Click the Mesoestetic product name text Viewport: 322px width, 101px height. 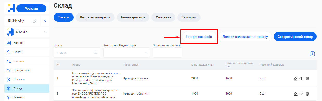click(x=95, y=78)
